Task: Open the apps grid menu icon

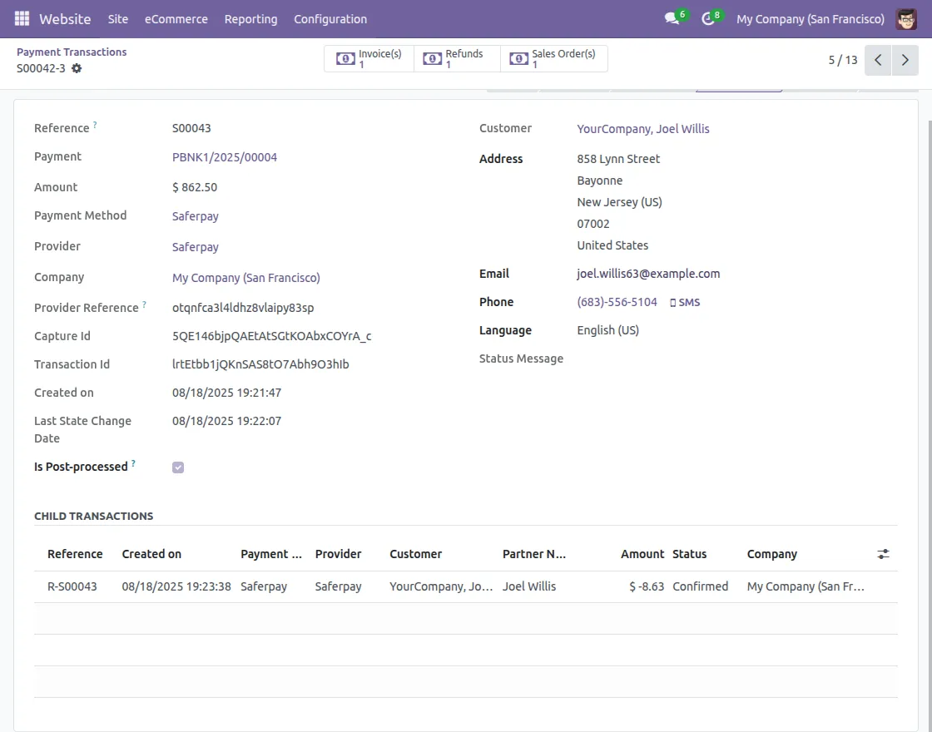Action: coord(22,18)
